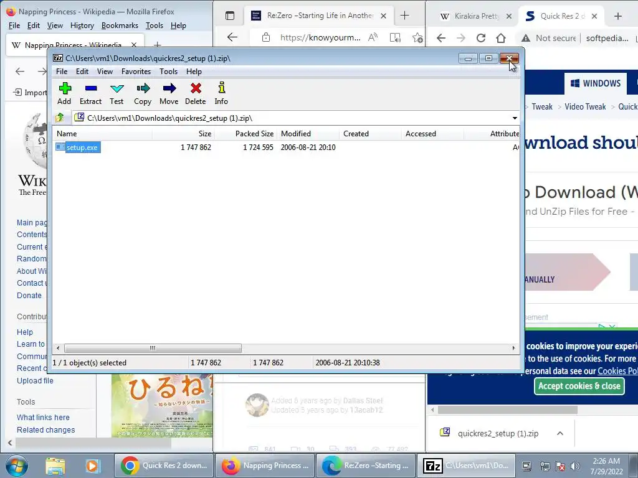Click the right scroll arrow in 7-Zip list
This screenshot has height=478, width=638.
click(513, 349)
